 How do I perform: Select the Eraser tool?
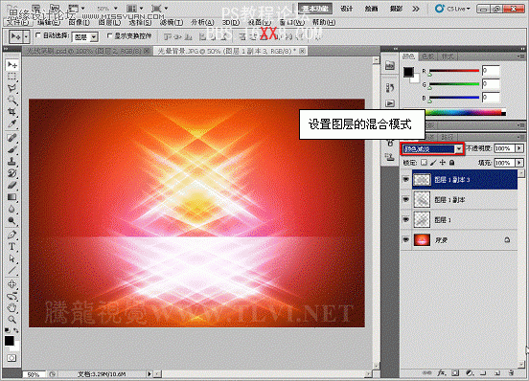point(12,185)
